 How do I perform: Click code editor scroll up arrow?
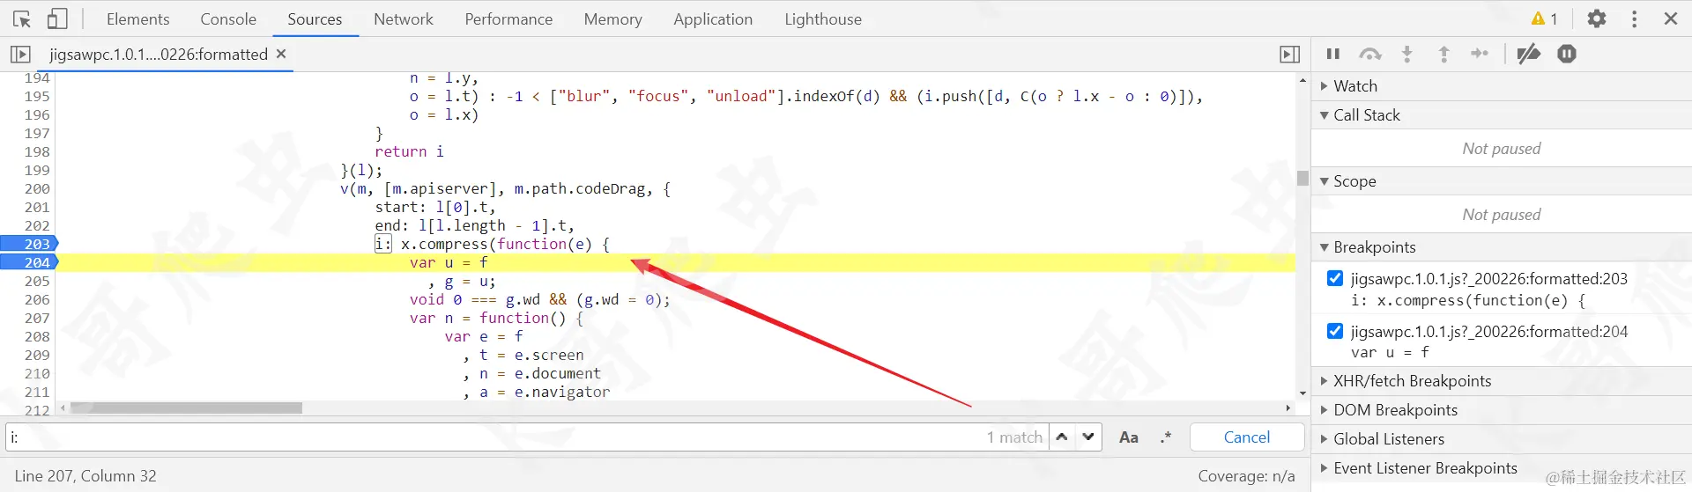pyautogui.click(x=1302, y=80)
